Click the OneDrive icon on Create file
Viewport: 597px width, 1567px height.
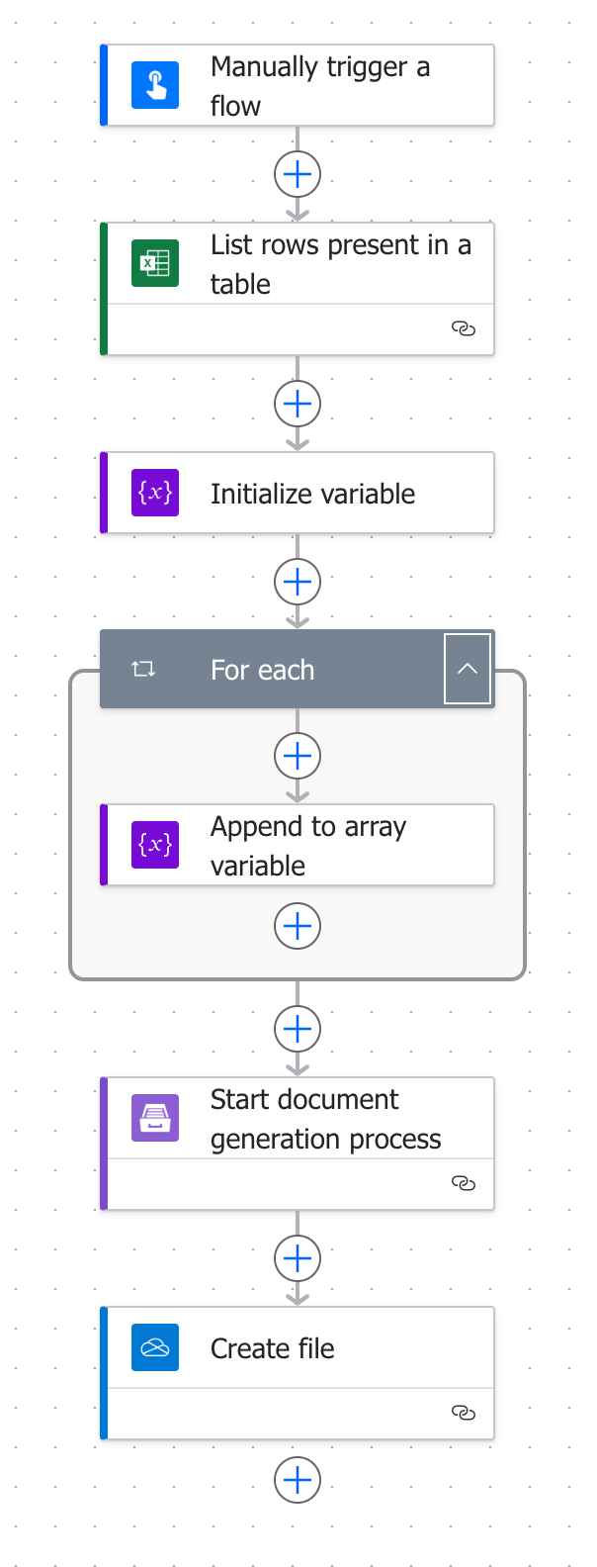pyautogui.click(x=155, y=1347)
